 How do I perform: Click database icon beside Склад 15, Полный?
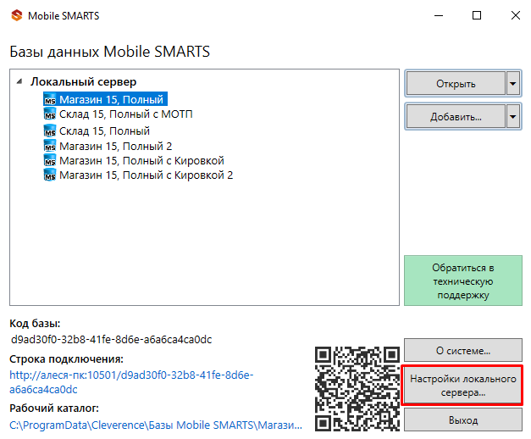pos(50,131)
